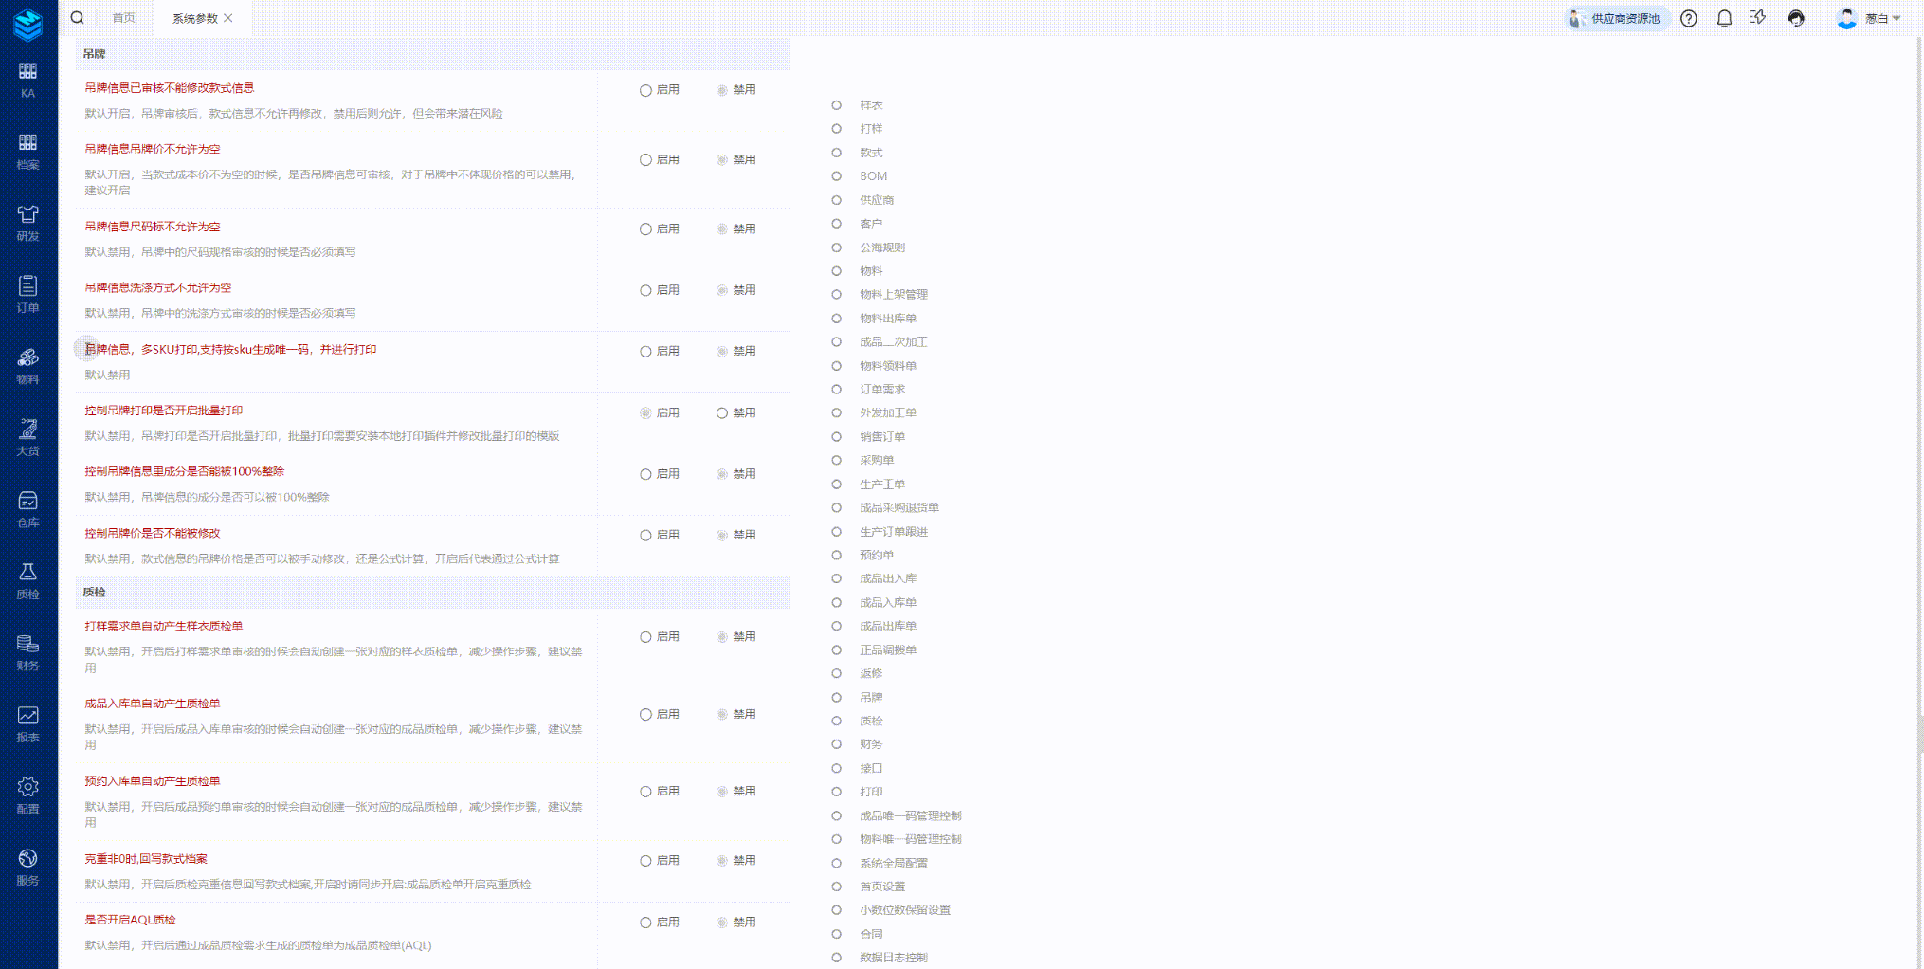Open the 研发 shirt icon module

[x=28, y=223]
